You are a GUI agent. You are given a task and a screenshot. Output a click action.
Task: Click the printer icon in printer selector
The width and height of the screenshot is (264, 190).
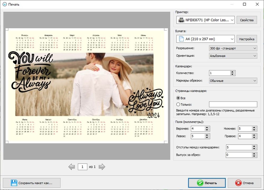181,20
